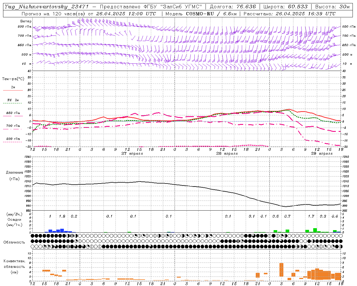357x286 pixels.
Task: Select the forecast period text Прогноз на 120 часа(ов)
Action: [54, 14]
